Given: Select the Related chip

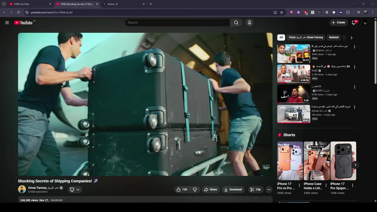Looking at the screenshot, I should coord(334,37).
